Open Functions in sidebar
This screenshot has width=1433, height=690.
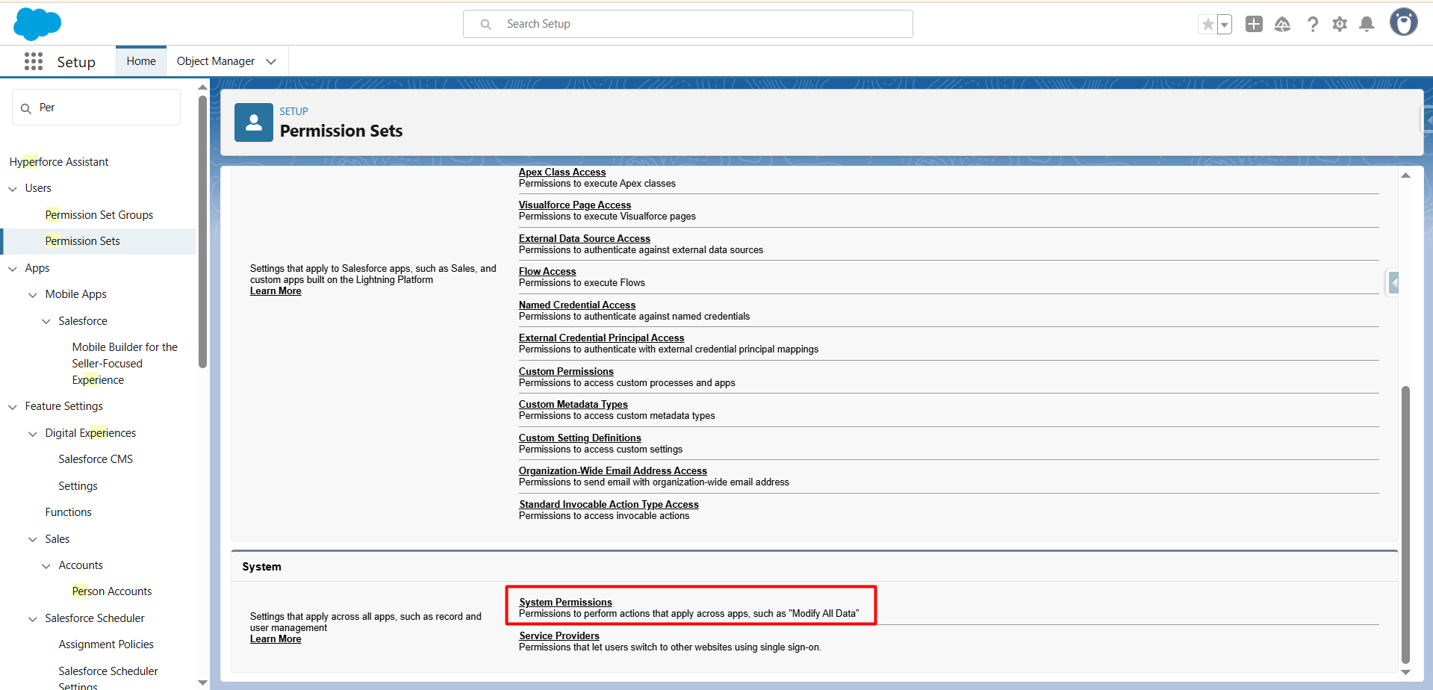[x=68, y=512]
